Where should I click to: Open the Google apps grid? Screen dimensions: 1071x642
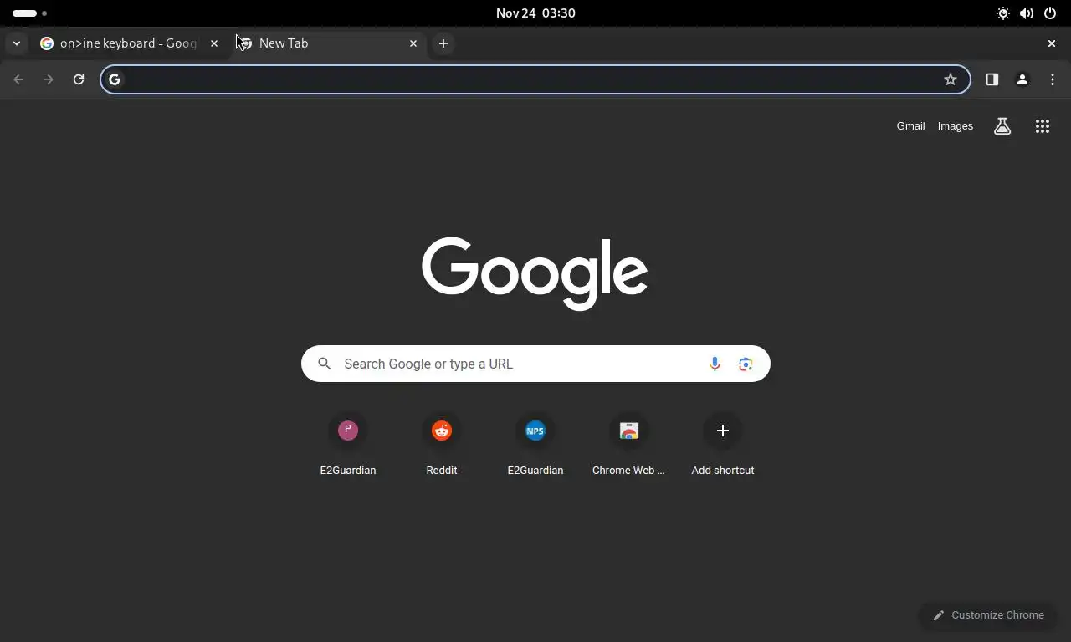[x=1043, y=126]
